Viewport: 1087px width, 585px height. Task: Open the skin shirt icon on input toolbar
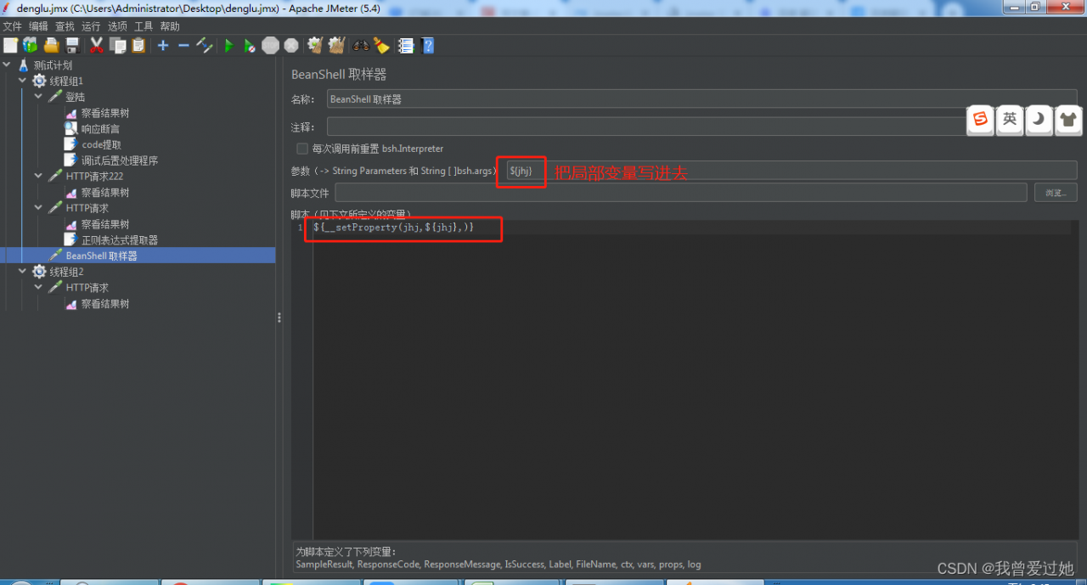click(x=1067, y=120)
